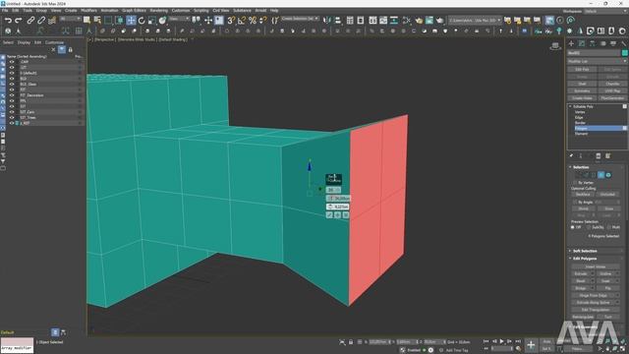
Task: Activate the Select and Rotate tool
Action: coord(142,20)
